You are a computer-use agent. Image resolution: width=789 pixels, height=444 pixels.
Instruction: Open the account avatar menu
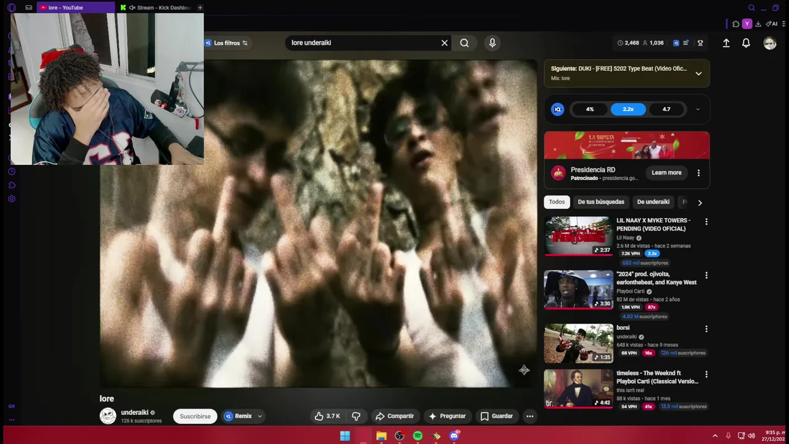770,43
